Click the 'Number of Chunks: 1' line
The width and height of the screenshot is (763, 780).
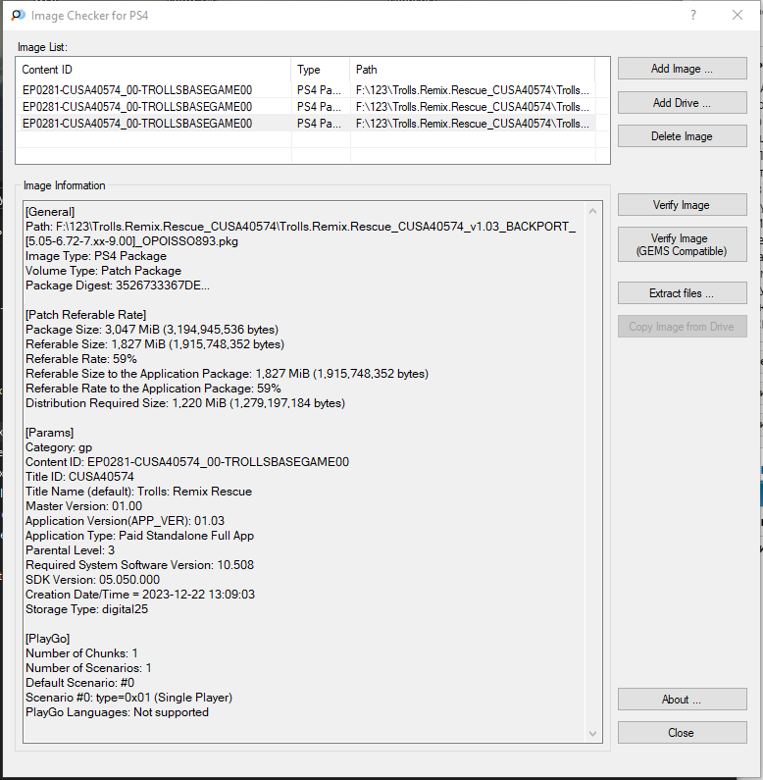click(x=81, y=652)
